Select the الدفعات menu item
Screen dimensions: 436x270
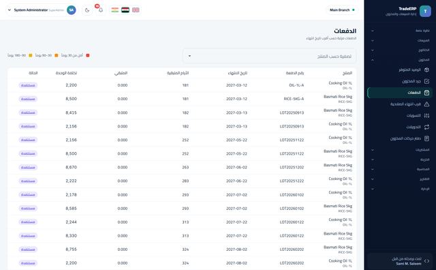point(400,93)
